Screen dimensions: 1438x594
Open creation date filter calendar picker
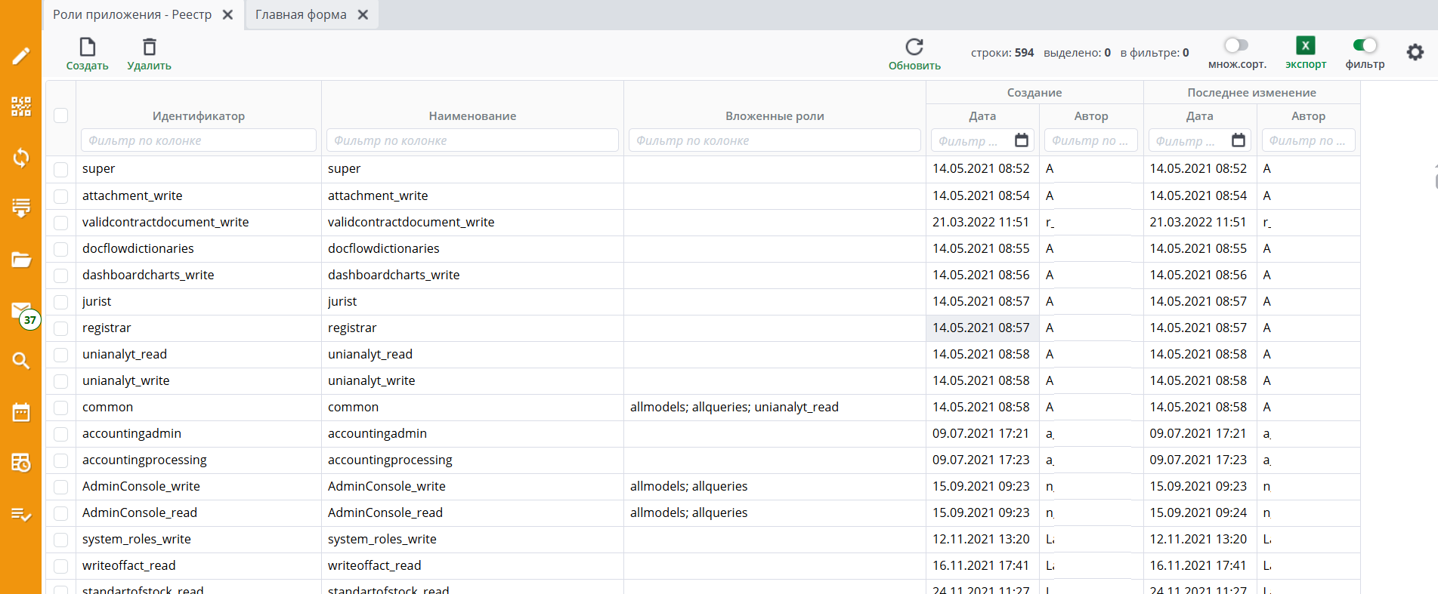1022,140
